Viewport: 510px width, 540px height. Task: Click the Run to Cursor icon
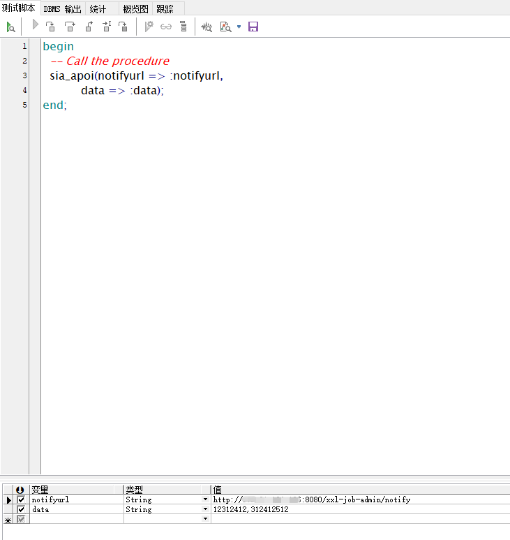tap(107, 27)
